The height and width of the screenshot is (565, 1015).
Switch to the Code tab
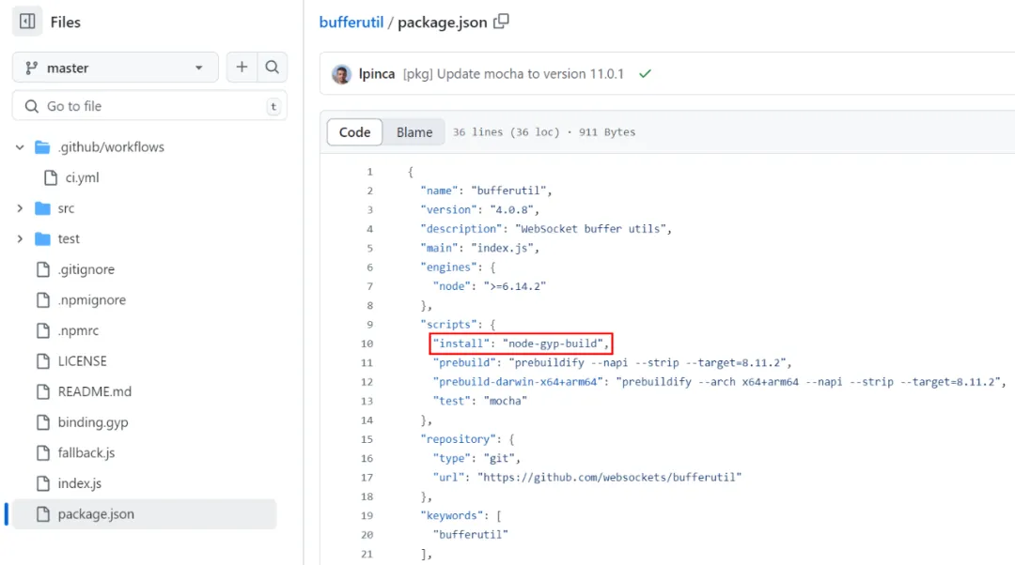coord(354,132)
